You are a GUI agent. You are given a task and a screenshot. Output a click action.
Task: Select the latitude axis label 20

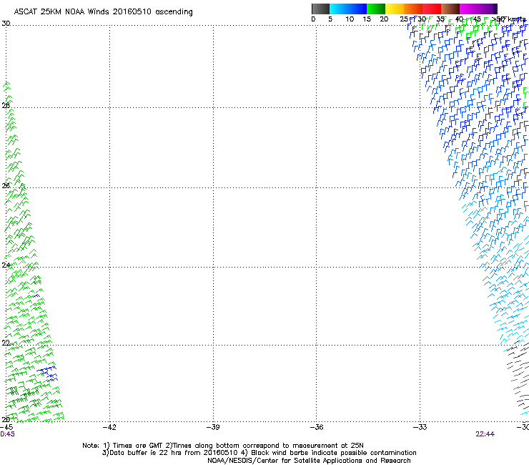tap(6, 419)
